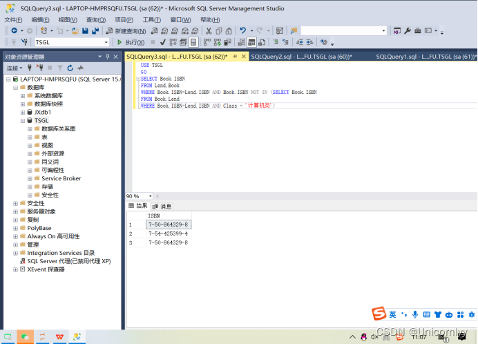This screenshot has height=344, width=478.
Task: Click the Refresh icon in Object Explorer
Action: 70,68
